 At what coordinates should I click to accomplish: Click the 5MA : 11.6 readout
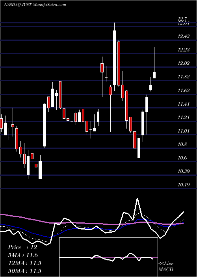(23, 255)
